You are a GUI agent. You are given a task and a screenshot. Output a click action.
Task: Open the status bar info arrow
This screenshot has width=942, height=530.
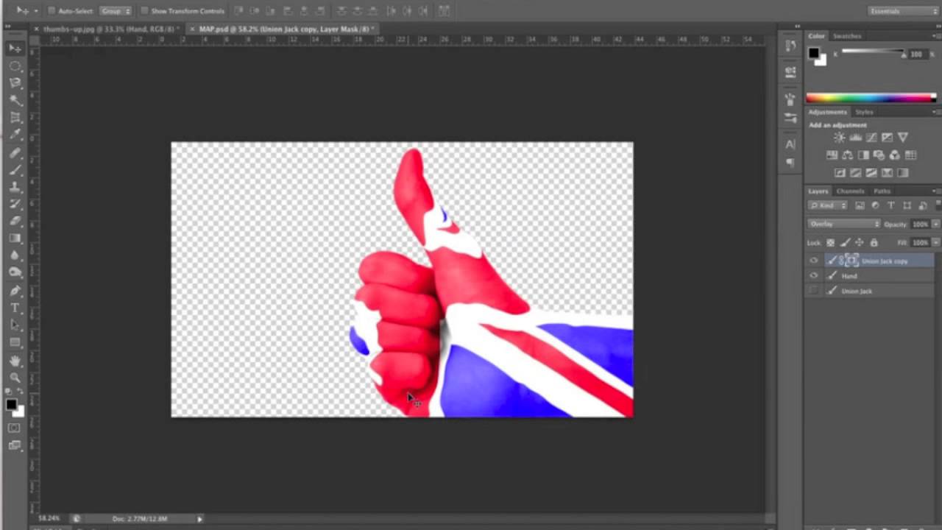point(199,519)
